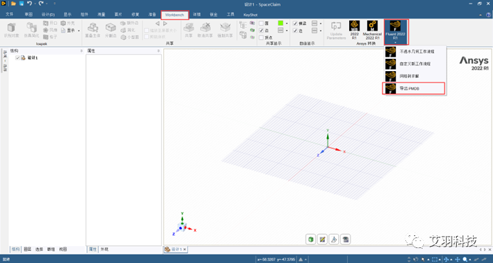Select 不透水几何工作流程 from Fluent menu

pos(415,51)
